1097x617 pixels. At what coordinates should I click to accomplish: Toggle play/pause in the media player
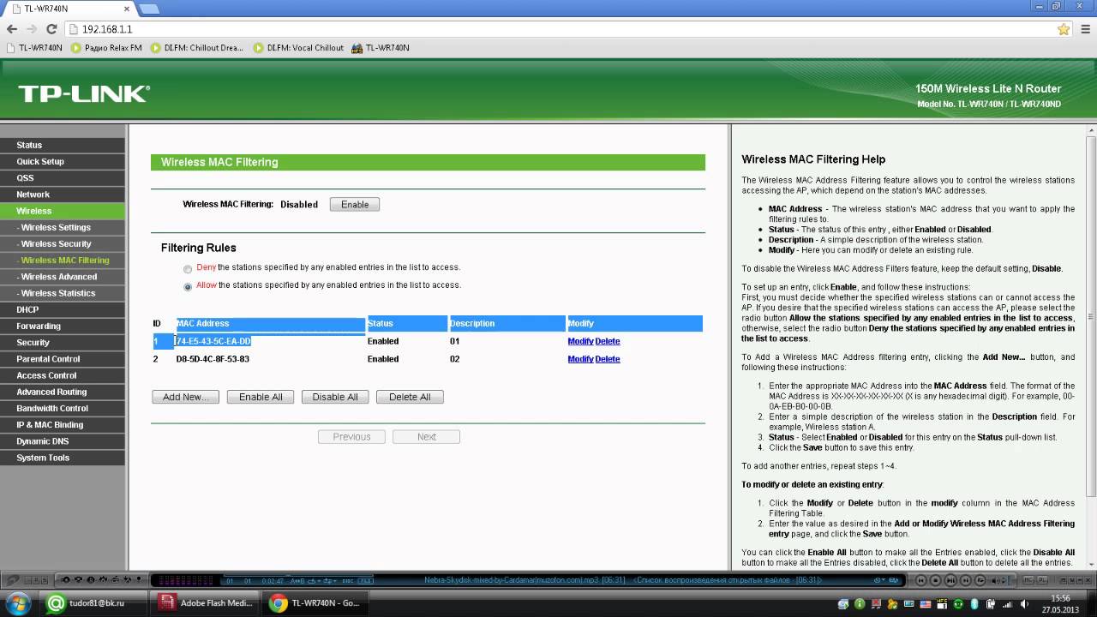[950, 580]
